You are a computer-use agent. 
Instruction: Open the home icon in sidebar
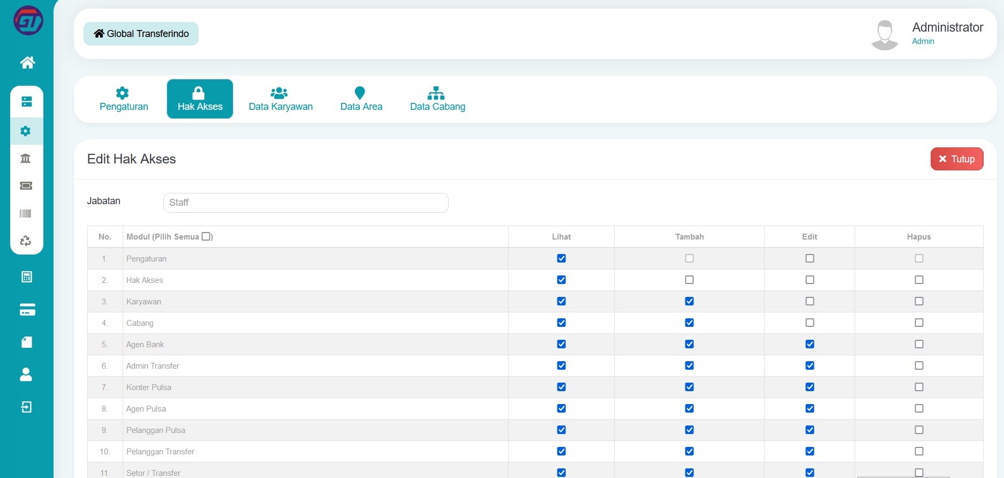click(x=27, y=63)
